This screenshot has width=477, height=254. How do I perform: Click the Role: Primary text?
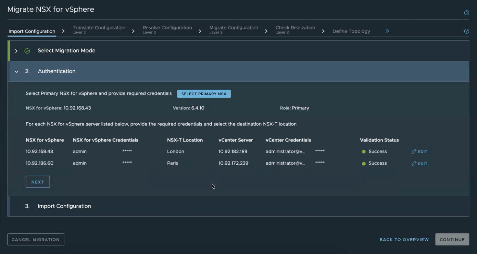(295, 108)
